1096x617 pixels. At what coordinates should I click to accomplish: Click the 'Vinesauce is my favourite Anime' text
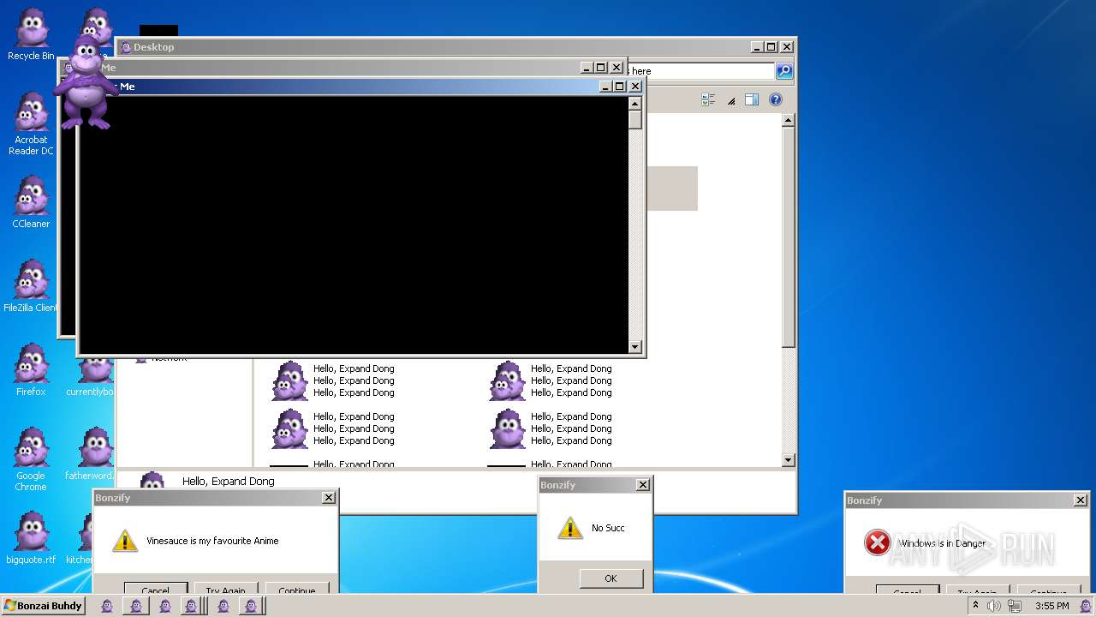point(212,541)
